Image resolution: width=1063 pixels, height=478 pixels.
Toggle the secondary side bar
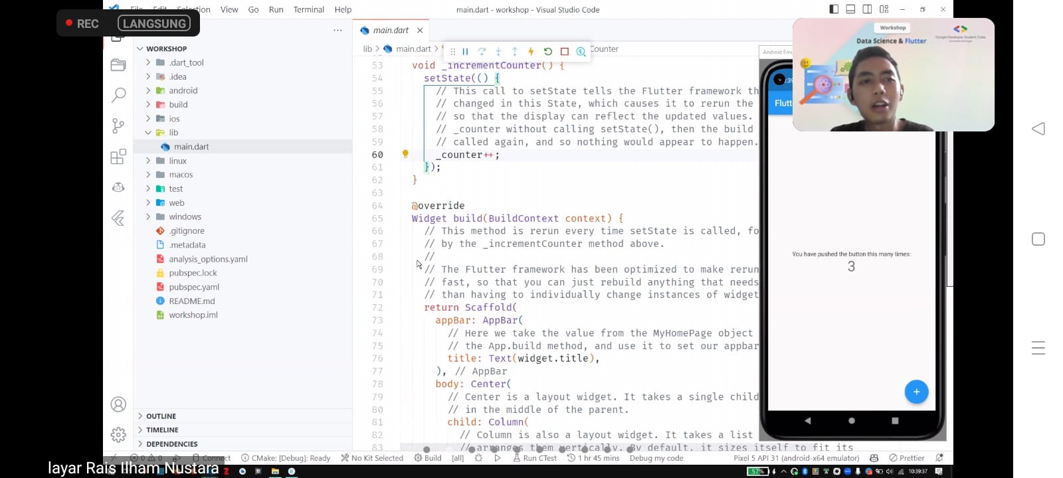click(867, 9)
